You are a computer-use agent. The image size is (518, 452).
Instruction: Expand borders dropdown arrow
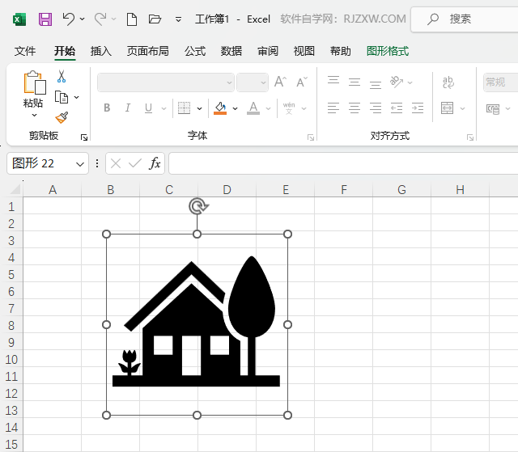click(200, 108)
